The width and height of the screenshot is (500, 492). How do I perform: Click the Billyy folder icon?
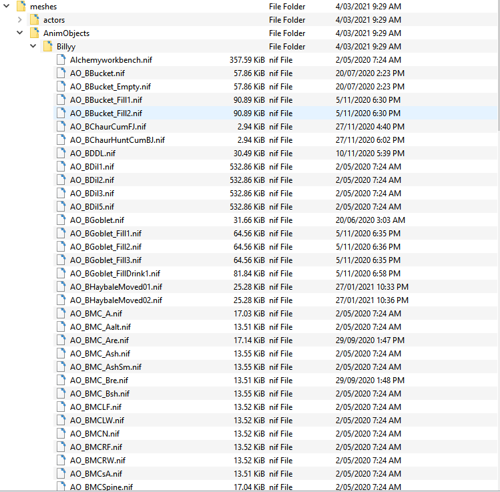(x=48, y=47)
